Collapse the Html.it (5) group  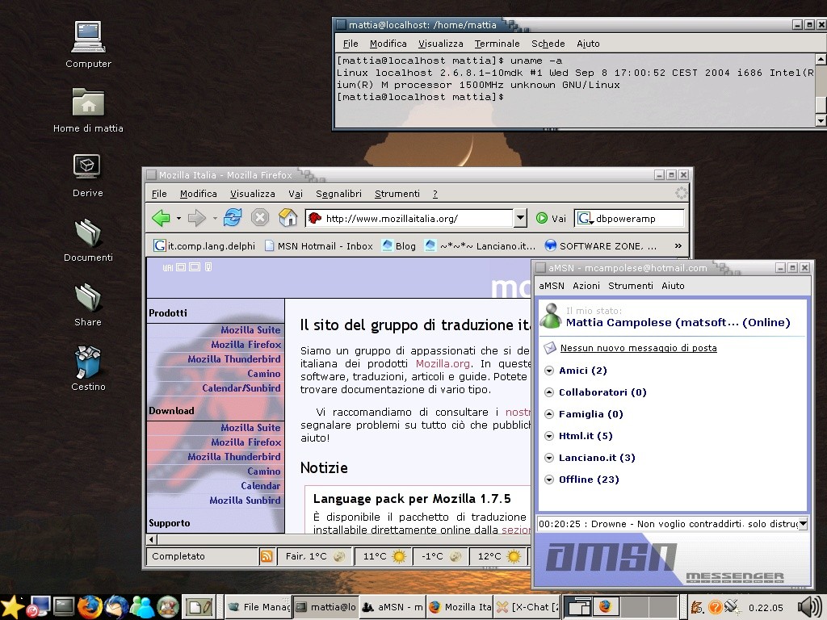(x=549, y=436)
